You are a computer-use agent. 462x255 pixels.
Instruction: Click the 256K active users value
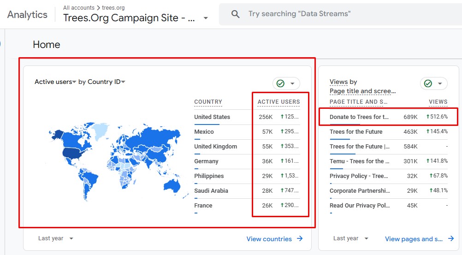[266, 117]
